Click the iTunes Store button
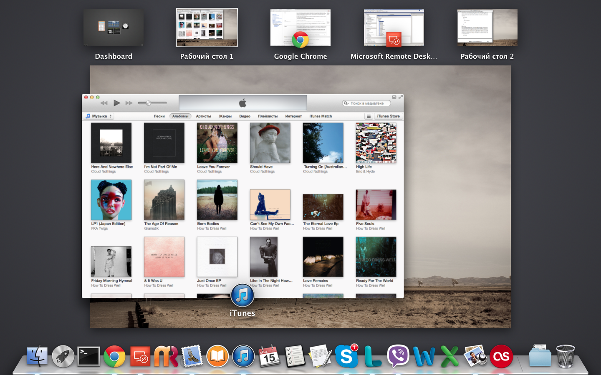 point(388,116)
